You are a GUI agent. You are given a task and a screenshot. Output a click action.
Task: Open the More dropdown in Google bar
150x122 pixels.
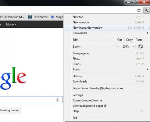[x=11, y=24]
